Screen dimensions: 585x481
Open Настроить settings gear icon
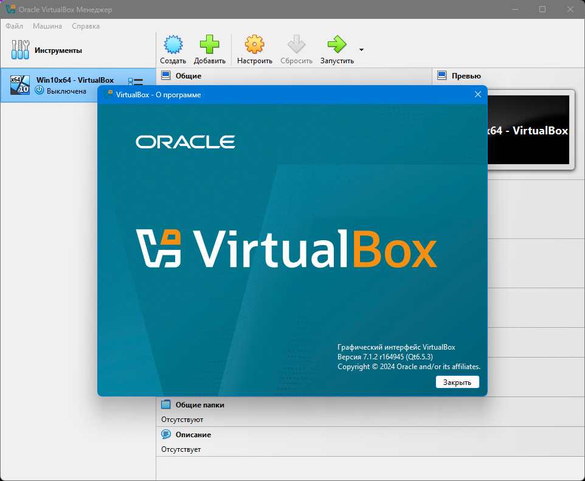point(254,44)
